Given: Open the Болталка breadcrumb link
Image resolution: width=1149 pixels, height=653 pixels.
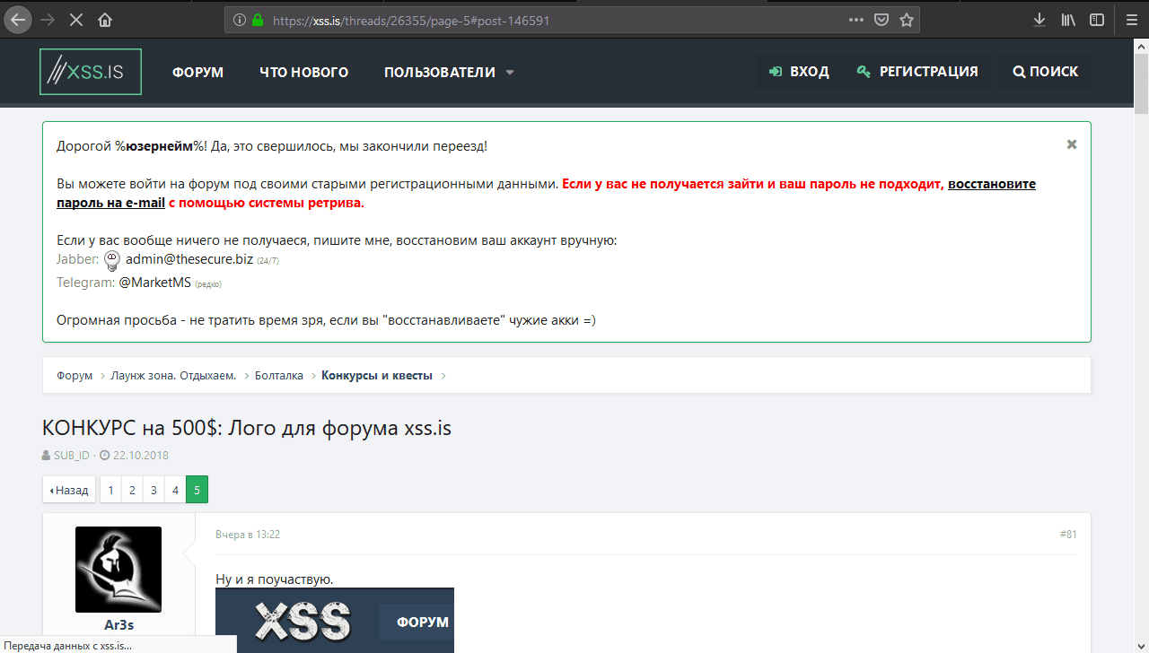Looking at the screenshot, I should tap(279, 376).
